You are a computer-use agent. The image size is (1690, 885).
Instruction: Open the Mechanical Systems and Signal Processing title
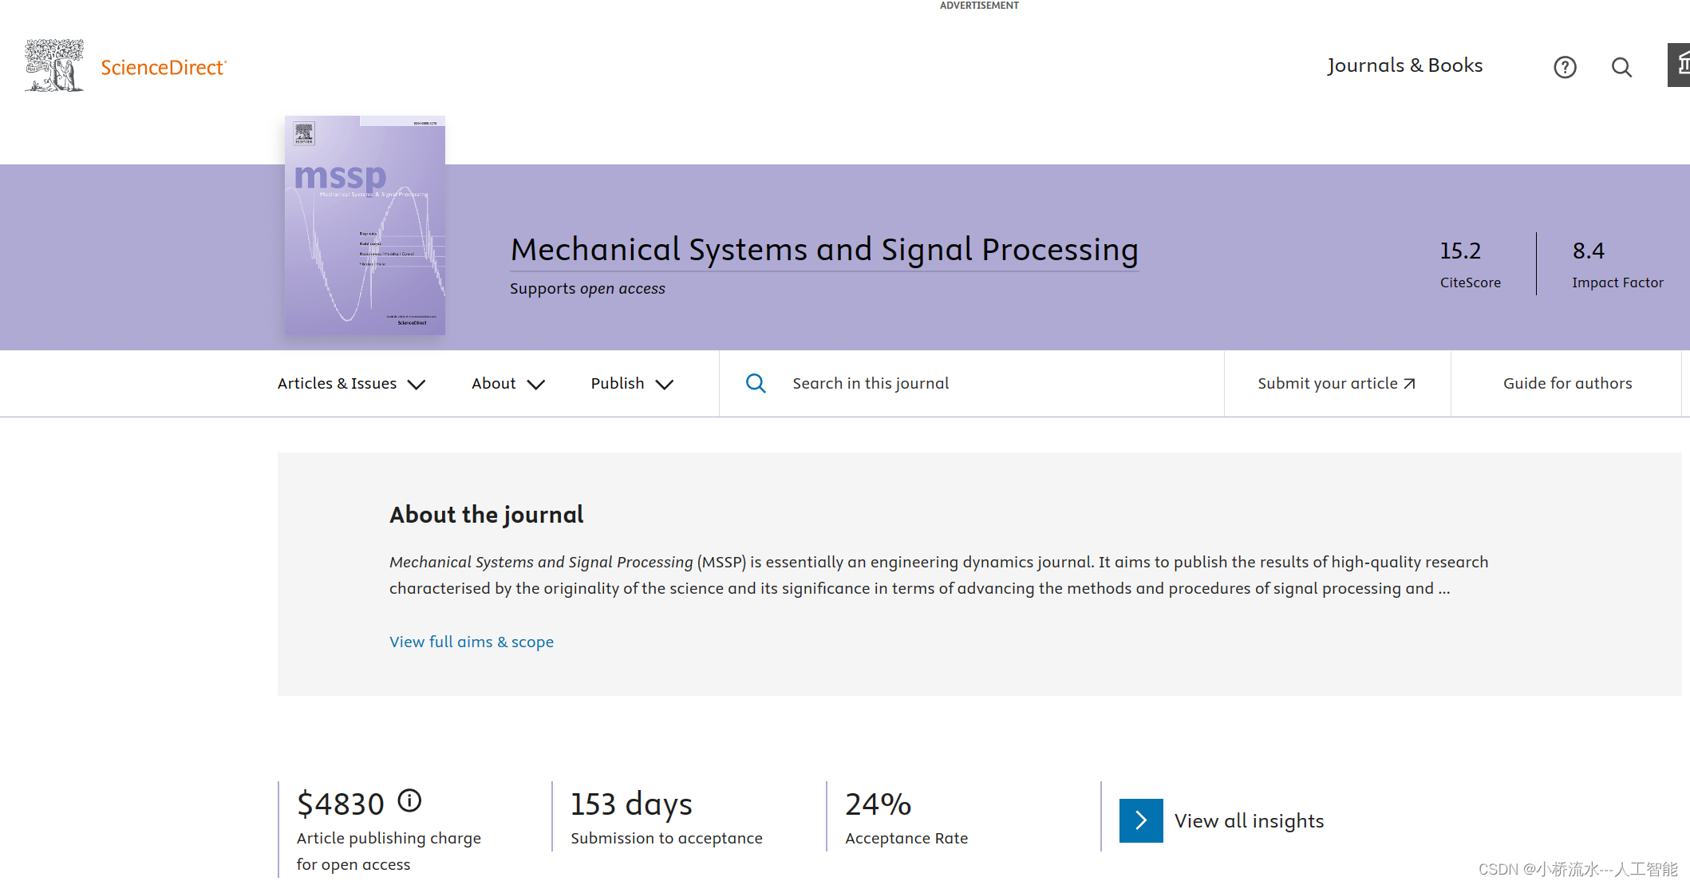tap(823, 250)
